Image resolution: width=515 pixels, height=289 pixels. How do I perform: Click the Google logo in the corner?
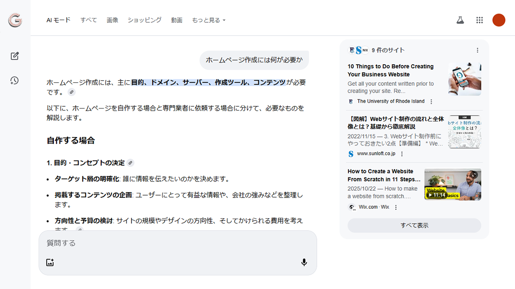(15, 20)
